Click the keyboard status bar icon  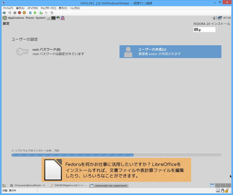[218, 190]
